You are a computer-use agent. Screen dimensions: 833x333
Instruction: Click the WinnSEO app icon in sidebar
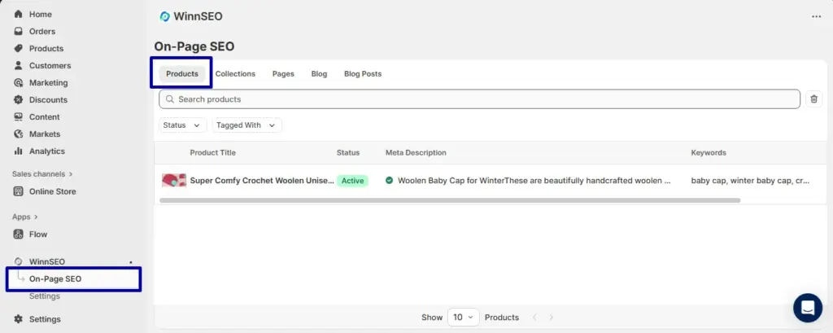point(18,261)
